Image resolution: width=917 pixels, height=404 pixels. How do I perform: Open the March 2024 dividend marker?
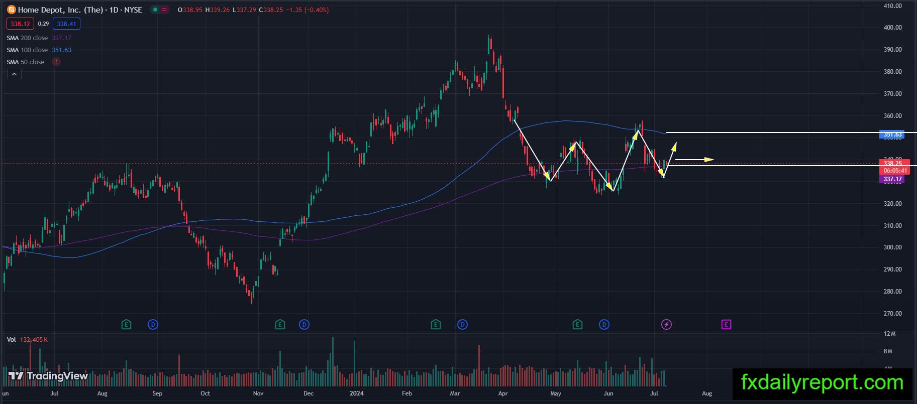(x=462, y=325)
